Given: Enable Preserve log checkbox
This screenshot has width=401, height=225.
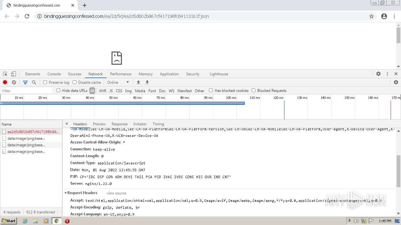Looking at the screenshot, I should coord(45,82).
